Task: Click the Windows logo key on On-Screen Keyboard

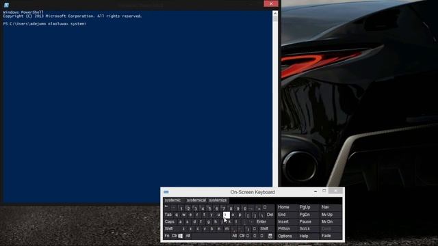Action: point(181,236)
